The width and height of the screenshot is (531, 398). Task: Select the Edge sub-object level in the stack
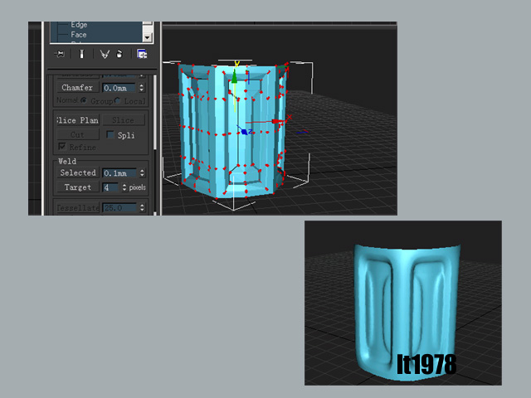[x=79, y=25]
